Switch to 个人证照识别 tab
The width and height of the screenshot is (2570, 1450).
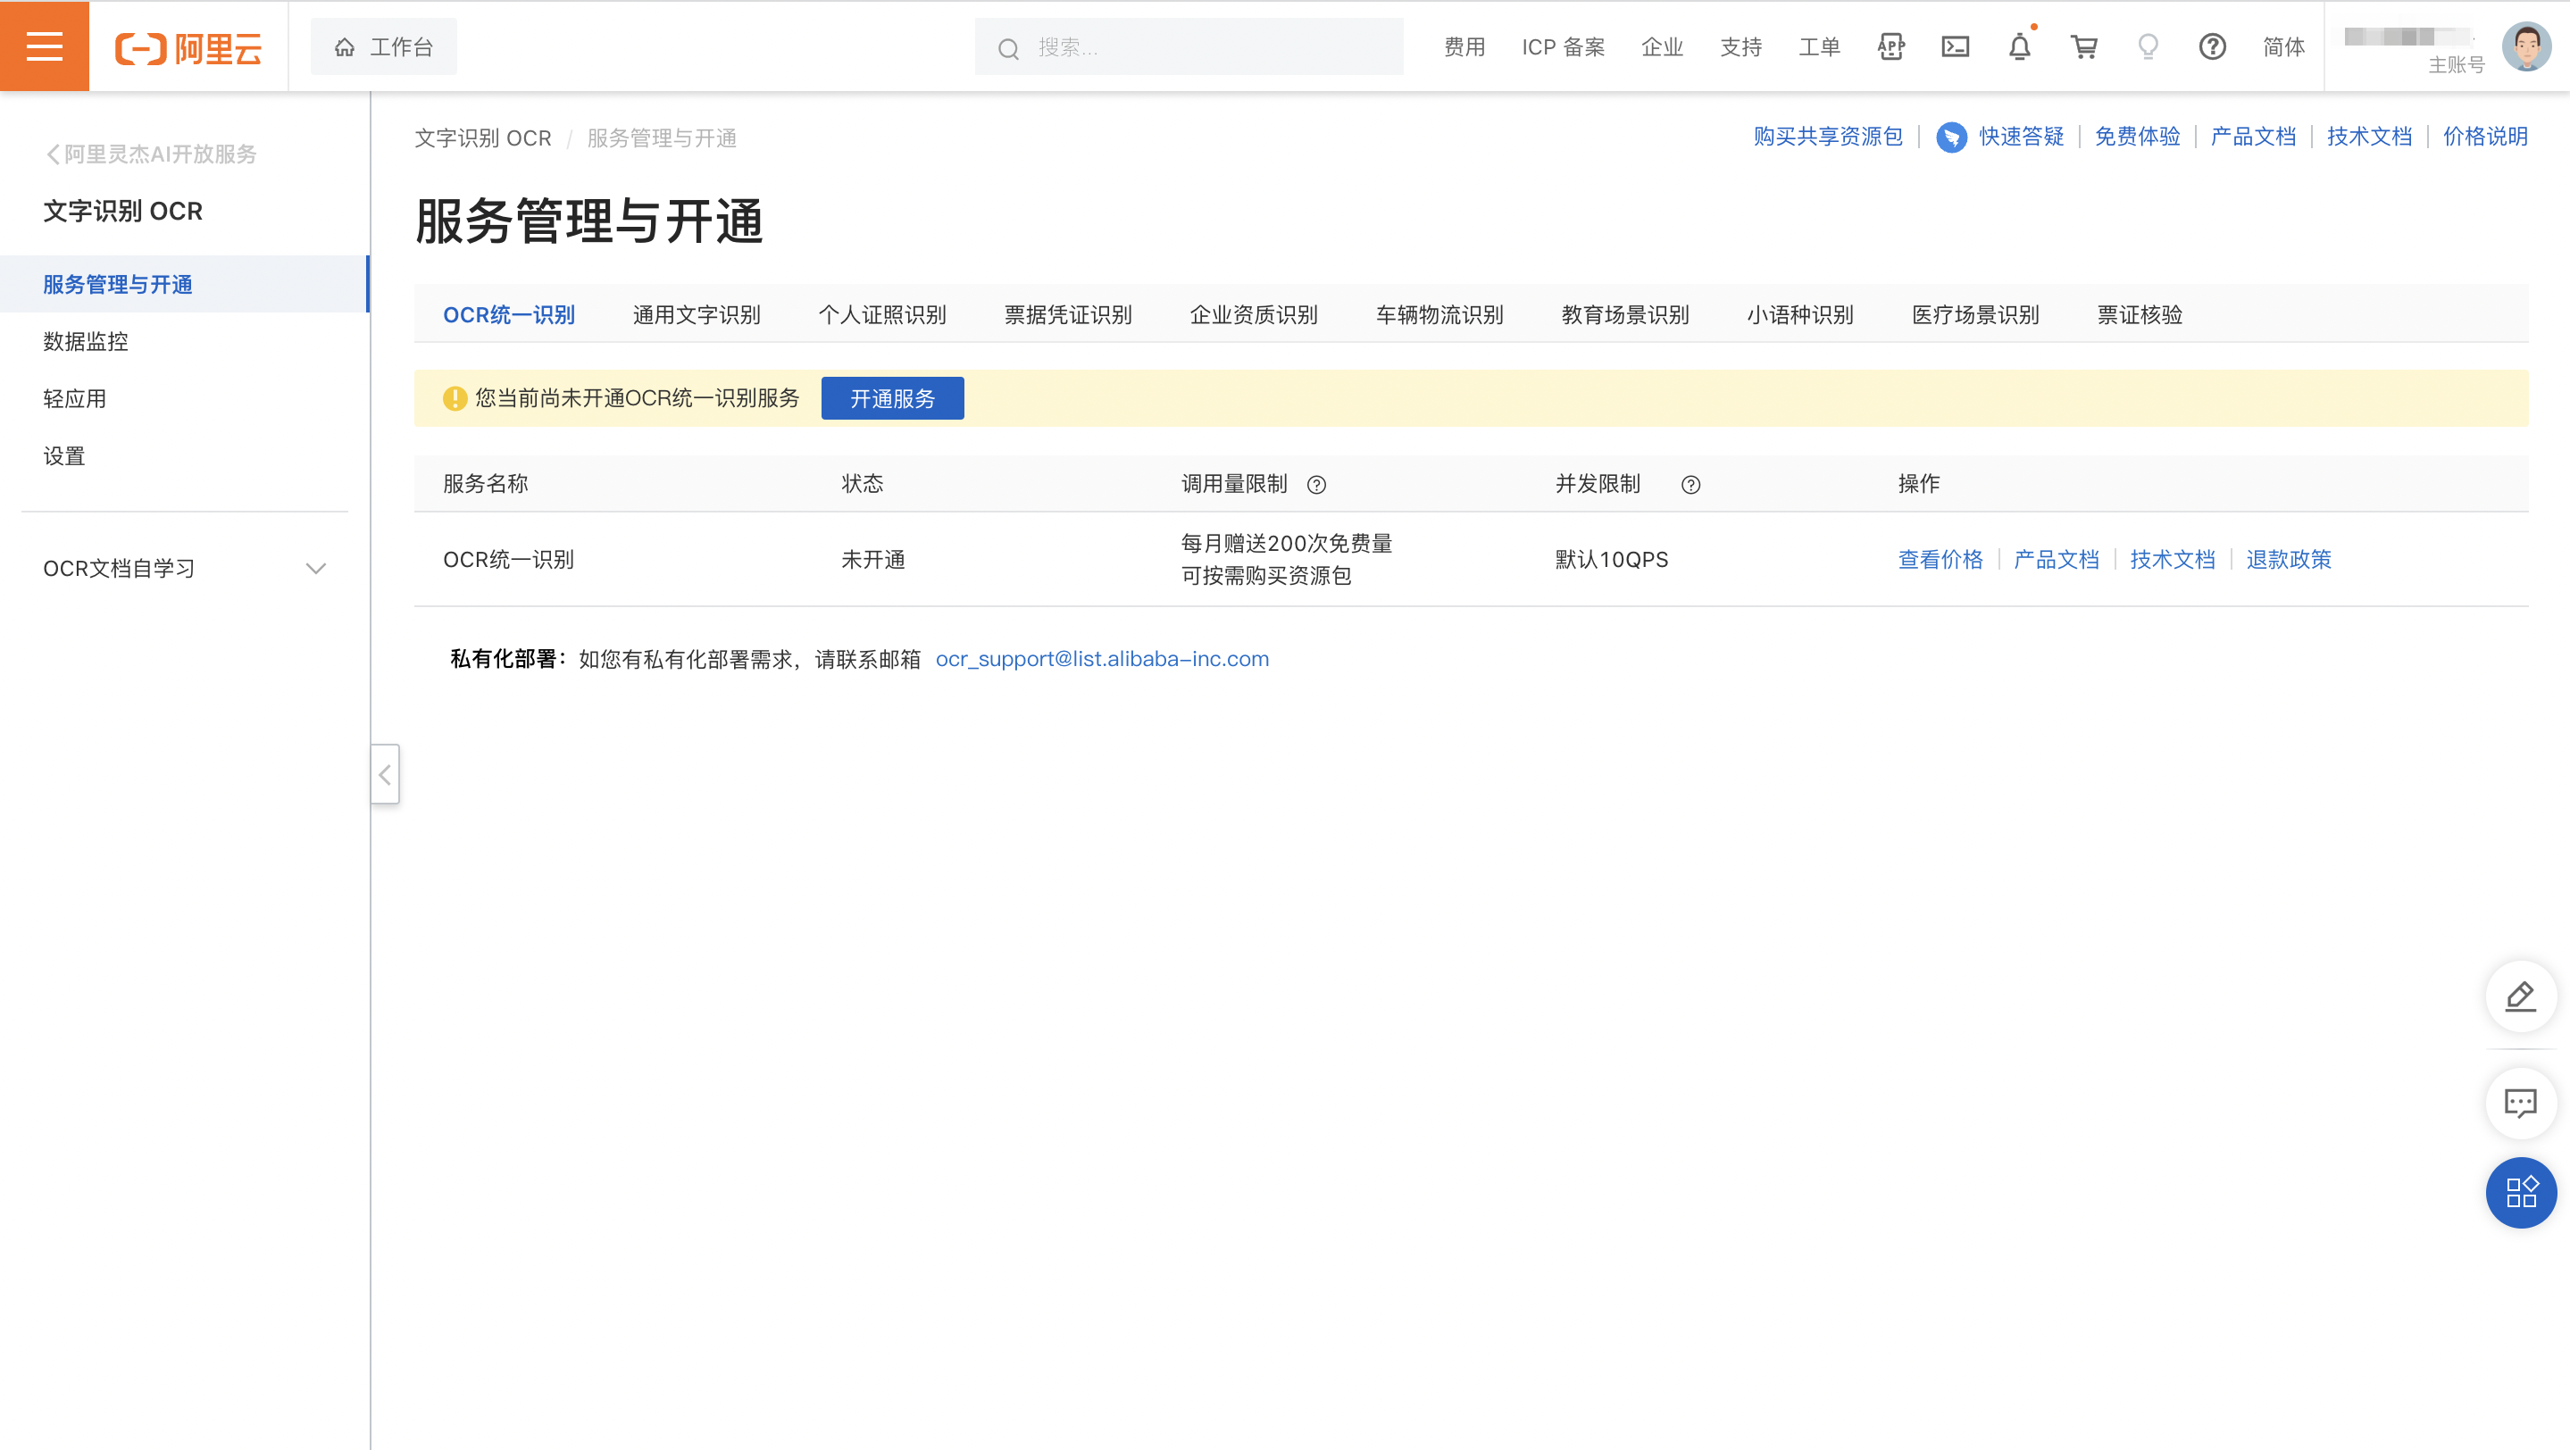pyautogui.click(x=882, y=314)
